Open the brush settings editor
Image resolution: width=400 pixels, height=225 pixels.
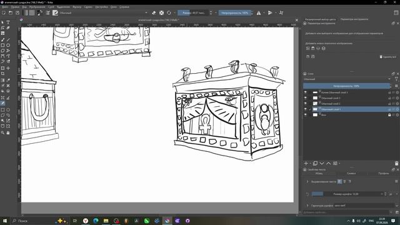coord(47,12)
